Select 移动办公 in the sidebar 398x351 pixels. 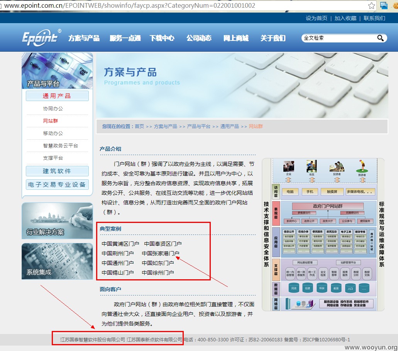pyautogui.click(x=53, y=133)
